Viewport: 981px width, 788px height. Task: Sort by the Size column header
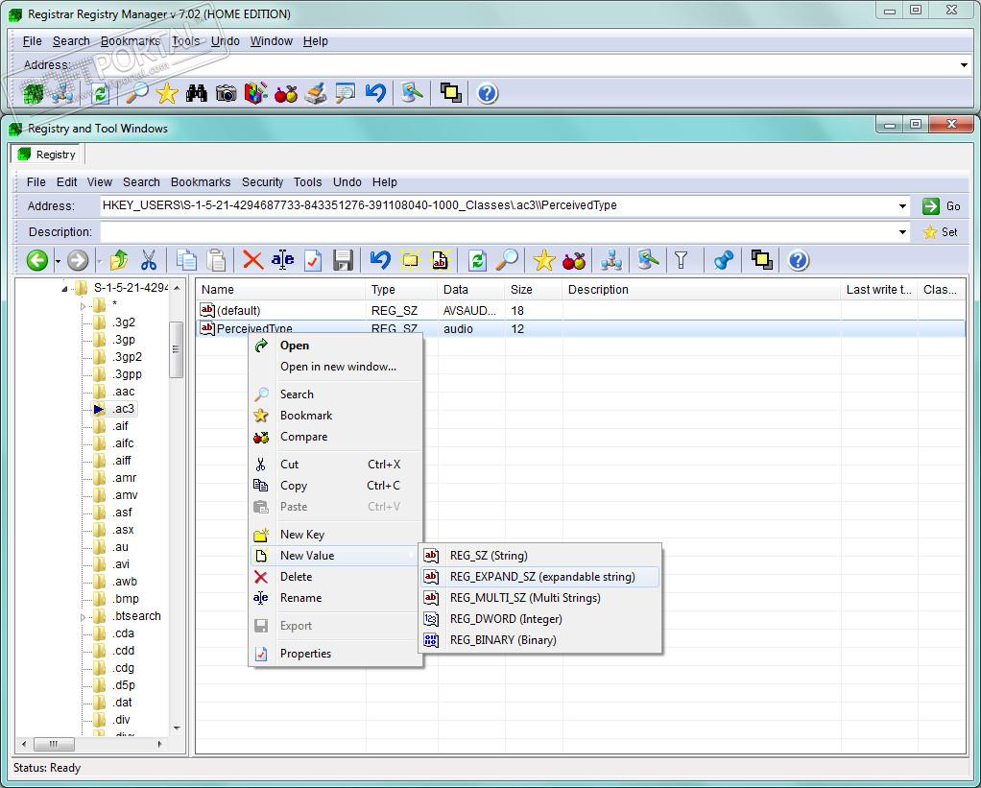point(533,290)
